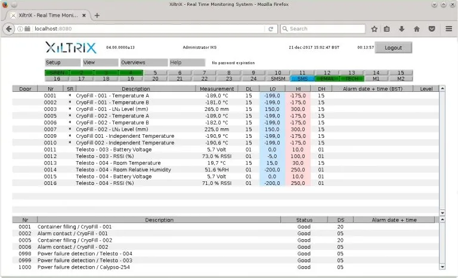Close the XiltriX browser tab
Screen dimensions: 458x278
point(84,16)
